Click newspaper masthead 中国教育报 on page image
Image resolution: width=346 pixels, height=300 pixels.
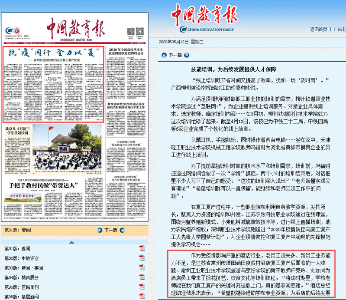coord(75,29)
